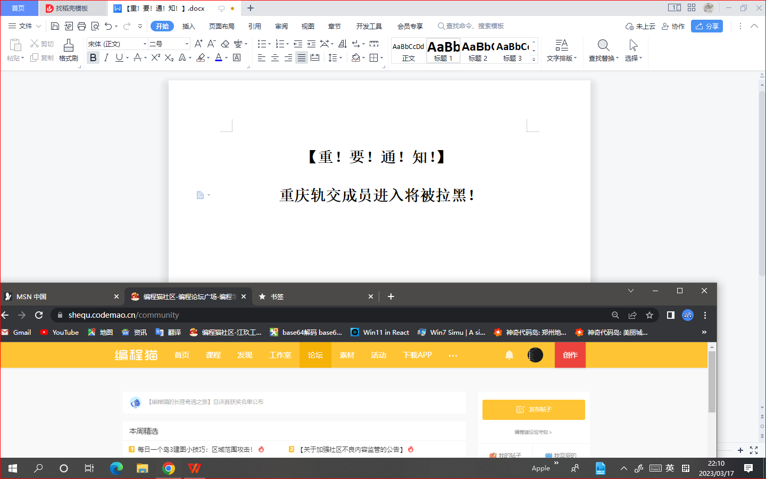Switch to the 审阅 ribbon tab
This screenshot has width=766, height=479.
tap(281, 26)
